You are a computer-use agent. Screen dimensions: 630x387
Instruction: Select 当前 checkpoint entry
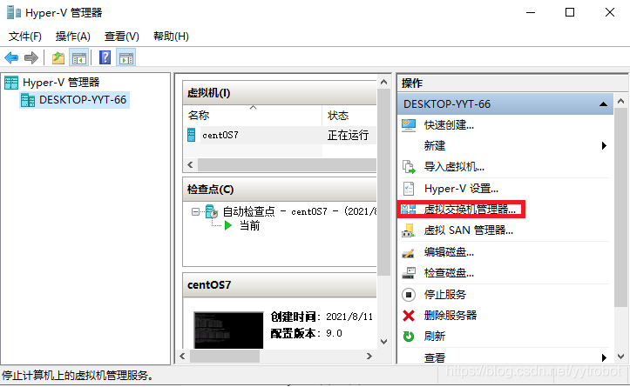point(249,226)
